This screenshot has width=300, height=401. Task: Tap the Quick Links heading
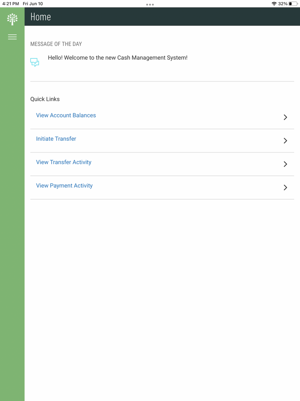coord(45,99)
